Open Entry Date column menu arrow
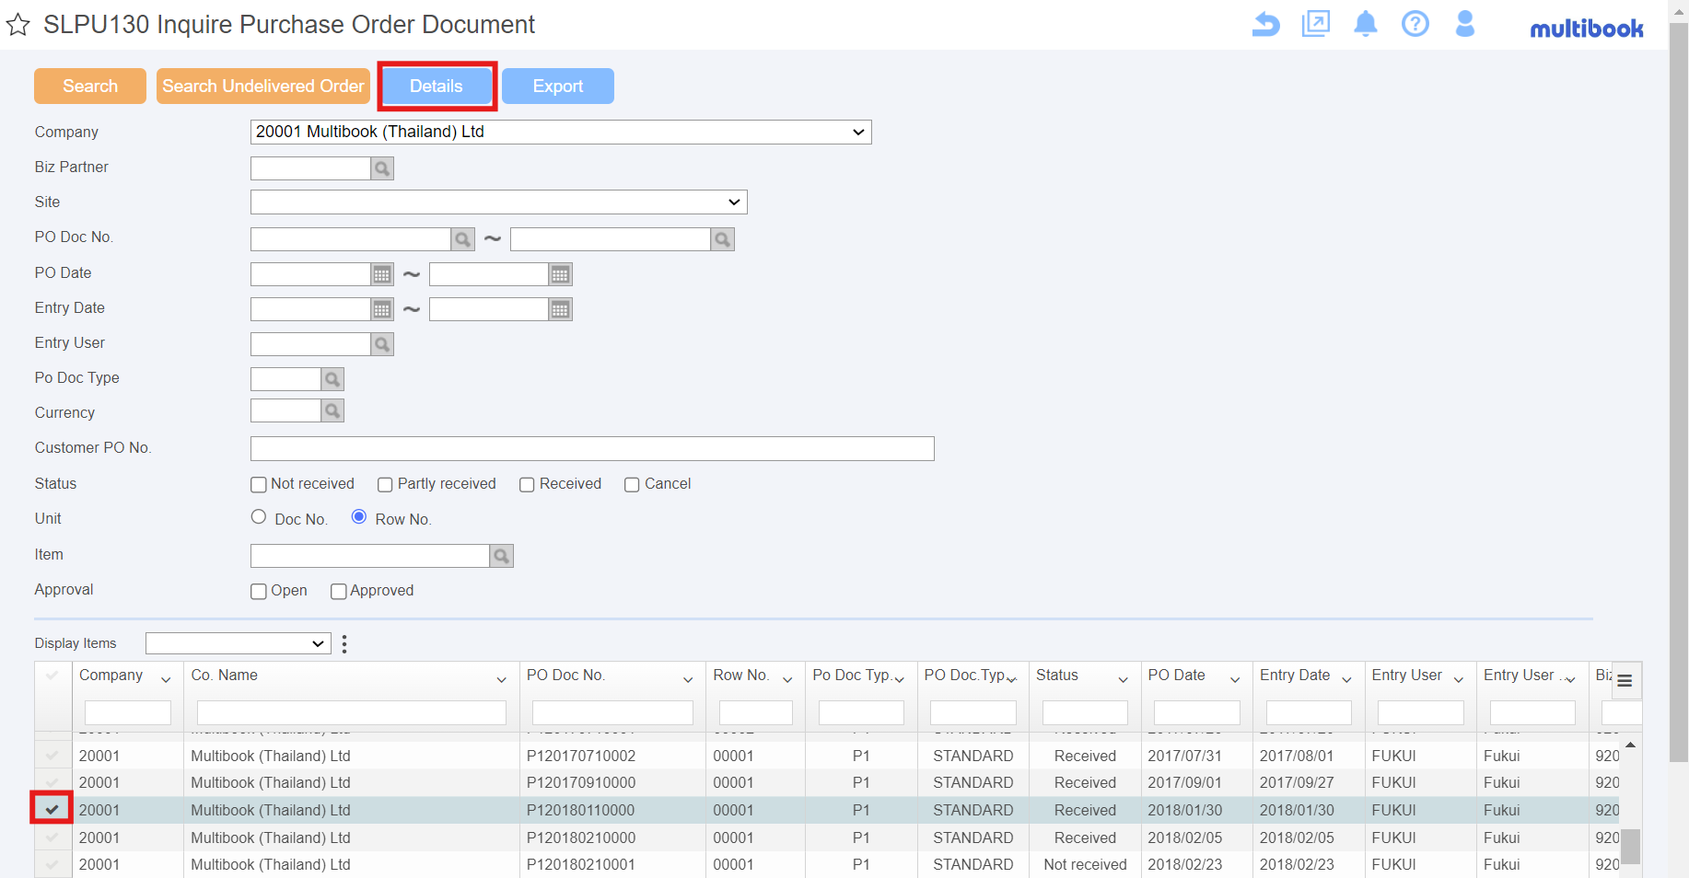 tap(1347, 680)
